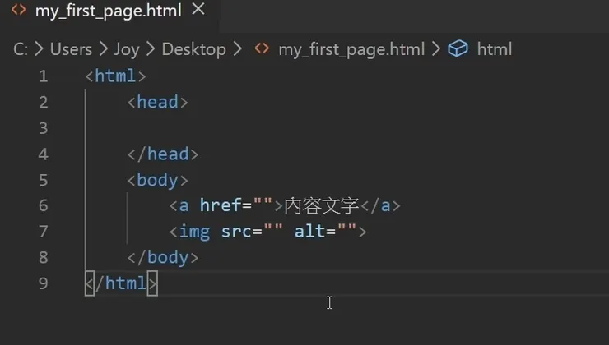
Task: Select the my_first_page.html tab title
Action: pyautogui.click(x=108, y=11)
